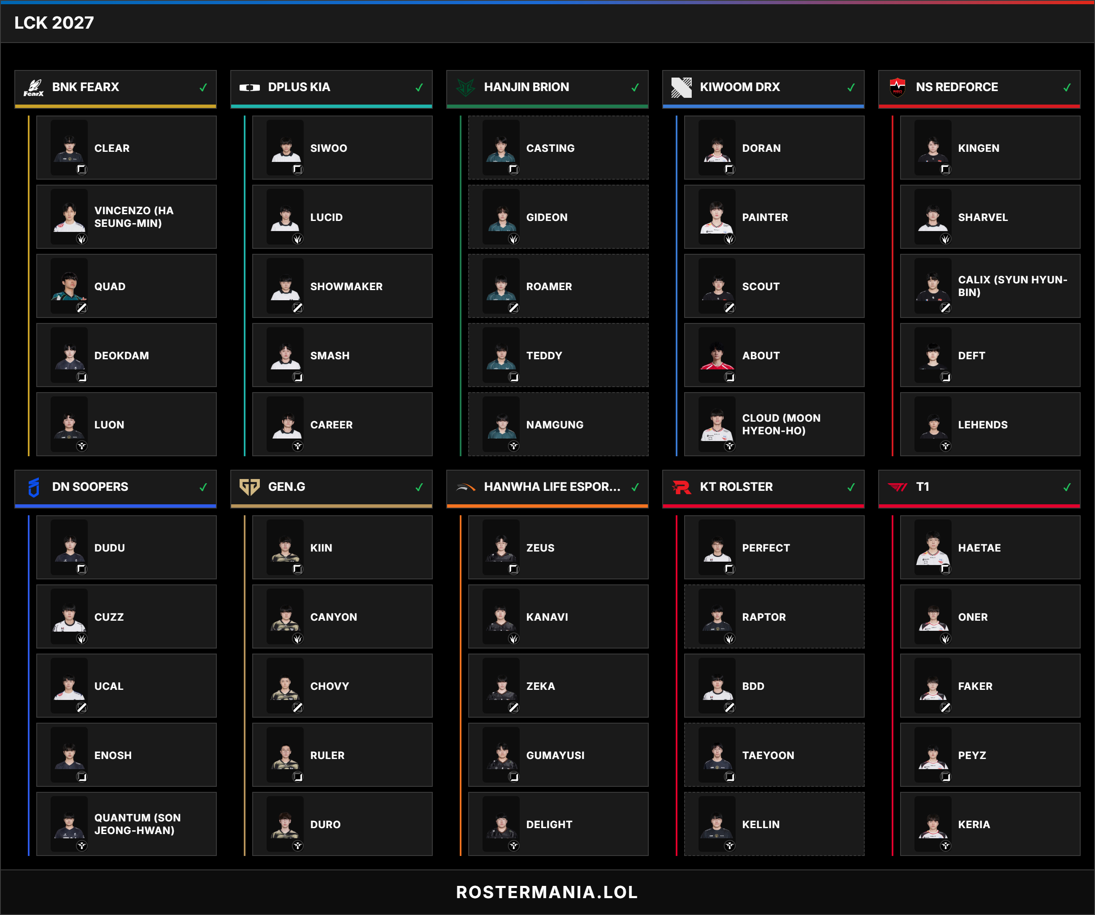Toggle the Dplus KIA confirmed checkmark
Viewport: 1095px width, 915px height.
tap(419, 88)
